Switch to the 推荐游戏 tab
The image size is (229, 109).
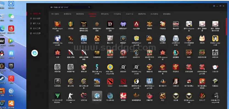click(x=80, y=14)
